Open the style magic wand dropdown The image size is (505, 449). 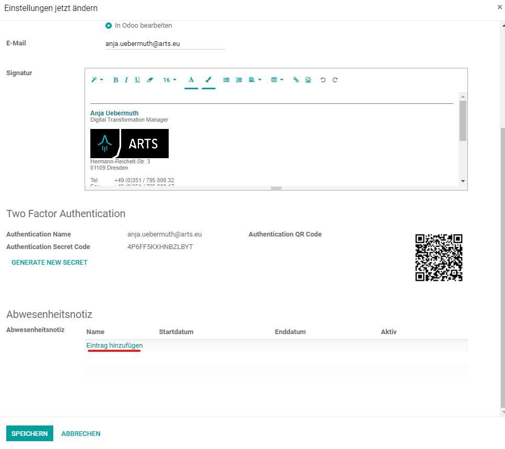[97, 80]
